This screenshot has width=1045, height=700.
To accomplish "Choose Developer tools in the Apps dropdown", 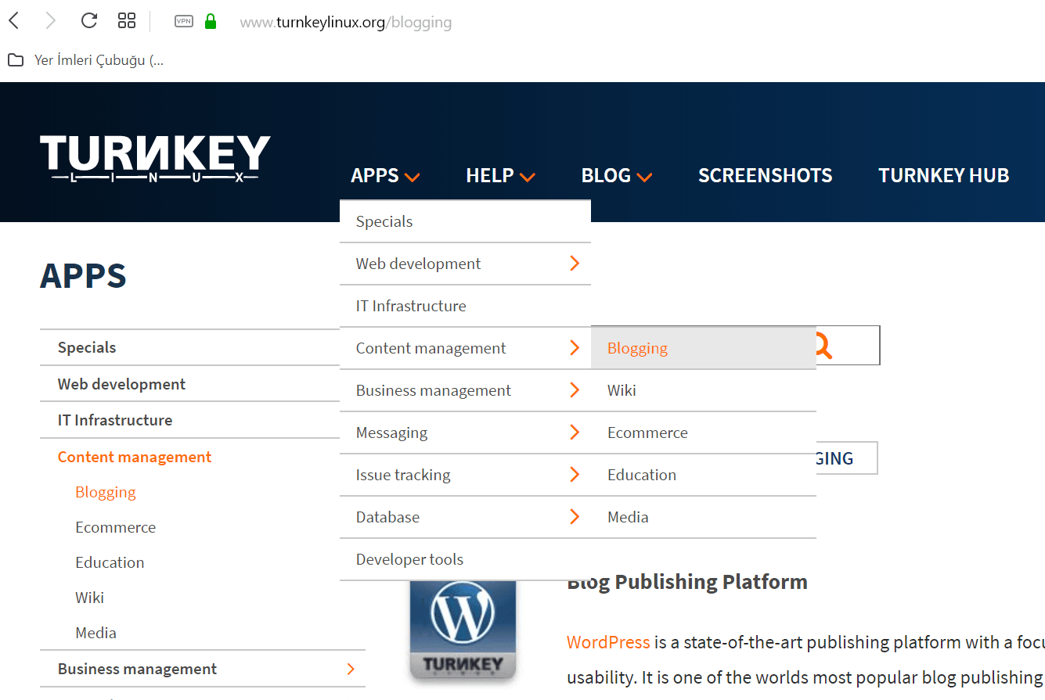I will point(409,559).
